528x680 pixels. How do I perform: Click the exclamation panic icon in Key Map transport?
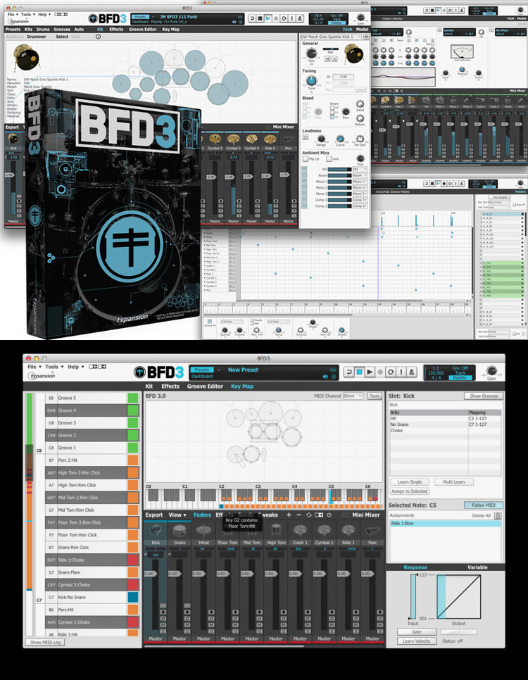coord(401,372)
